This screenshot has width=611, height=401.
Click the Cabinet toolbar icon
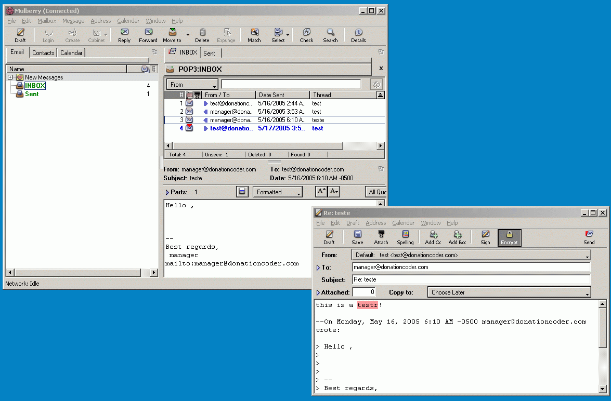[96, 35]
